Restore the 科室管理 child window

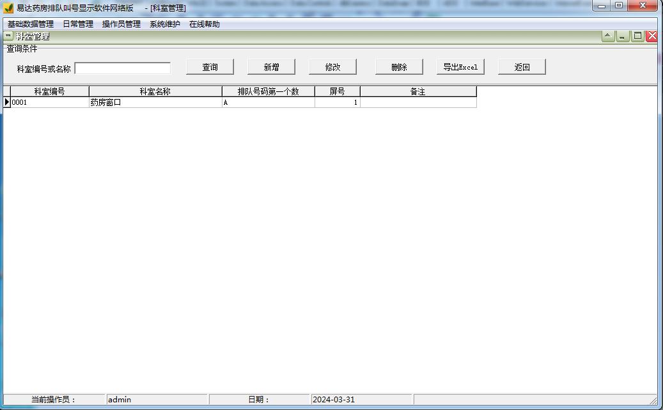(x=608, y=36)
